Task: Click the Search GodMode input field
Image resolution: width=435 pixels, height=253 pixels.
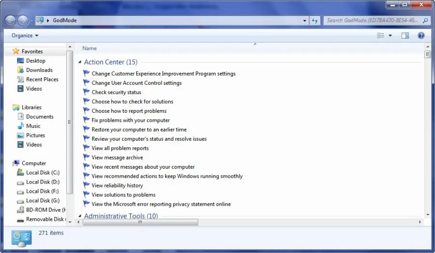Action: (x=372, y=20)
